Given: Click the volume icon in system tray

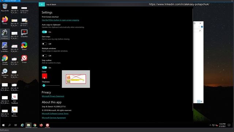Looking at the screenshot, I should (x=216, y=125).
